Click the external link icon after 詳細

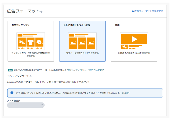coord(128,93)
